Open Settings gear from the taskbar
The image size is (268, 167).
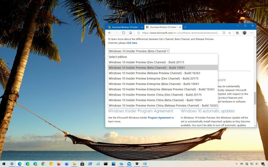tap(12, 164)
